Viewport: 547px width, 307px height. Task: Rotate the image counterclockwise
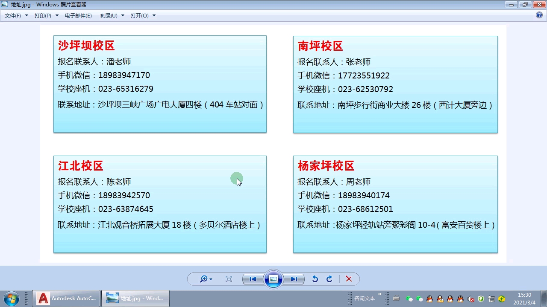(x=315, y=279)
